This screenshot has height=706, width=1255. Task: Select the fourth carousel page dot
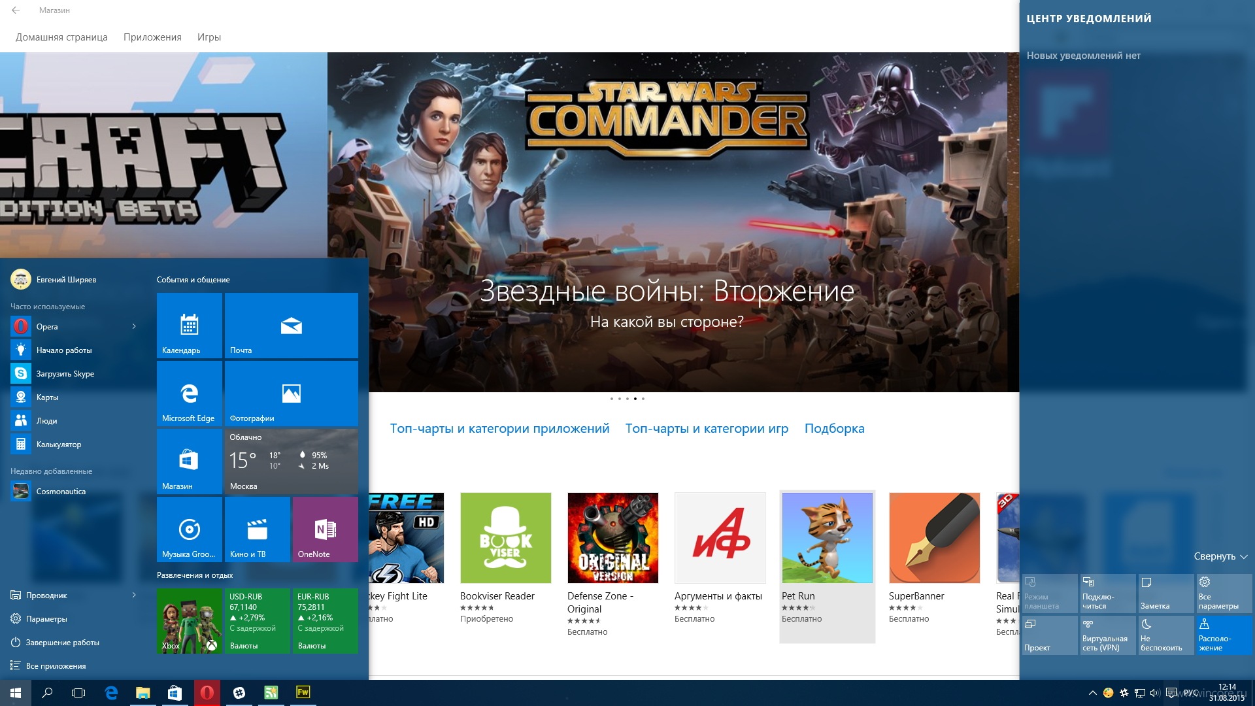pyautogui.click(x=635, y=398)
